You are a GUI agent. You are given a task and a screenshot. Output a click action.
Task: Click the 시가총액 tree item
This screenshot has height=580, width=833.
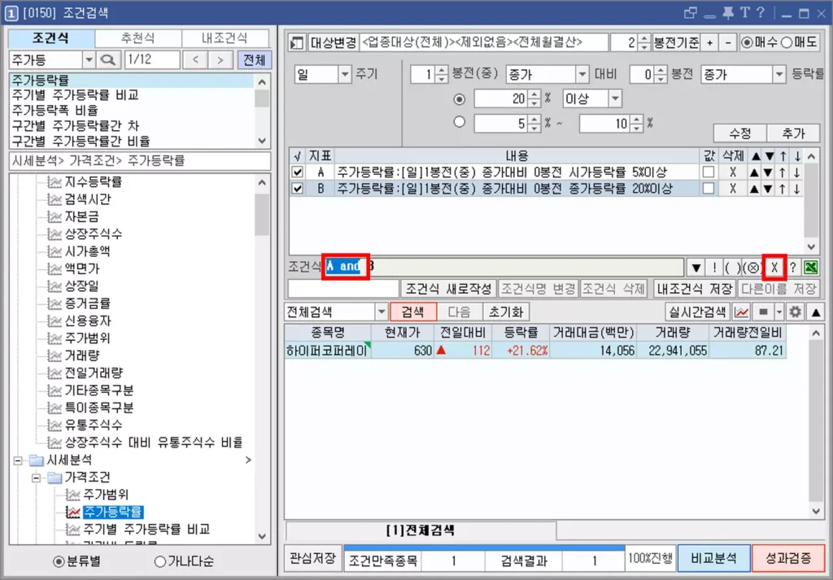click(x=88, y=251)
